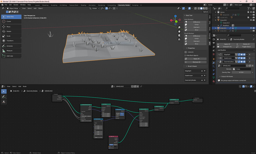Switch to the Shading workspace tab
Image resolution: width=256 pixels, height=154 pixels.
point(83,5)
